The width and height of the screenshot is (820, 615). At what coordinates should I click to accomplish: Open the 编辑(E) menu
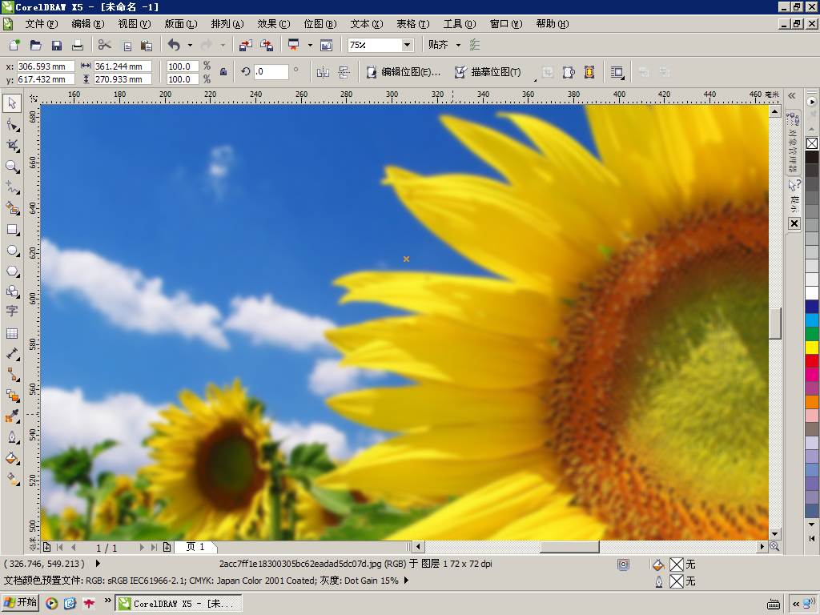click(88, 24)
